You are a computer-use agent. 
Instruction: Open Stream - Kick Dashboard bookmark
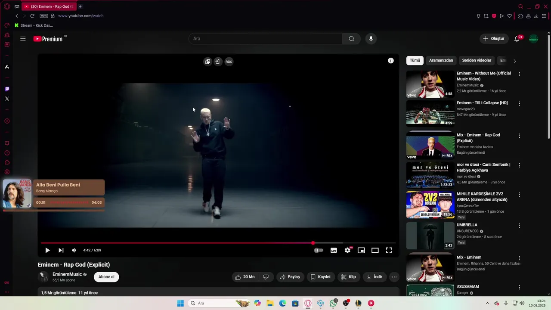point(34,25)
